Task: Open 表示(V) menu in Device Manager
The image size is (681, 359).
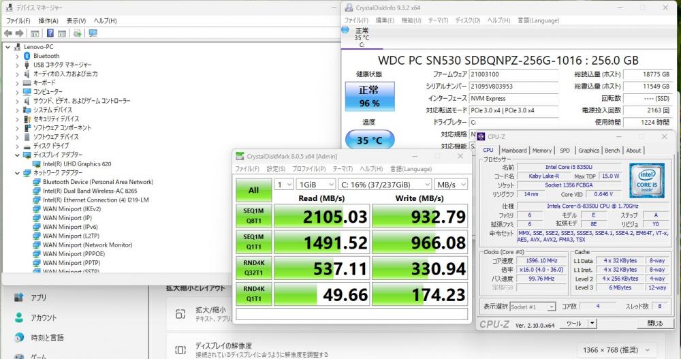Action: pos(76,20)
